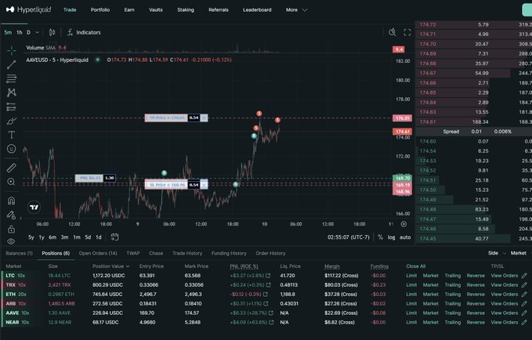
Task: Share the LTC position PNL
Action: [268, 276]
